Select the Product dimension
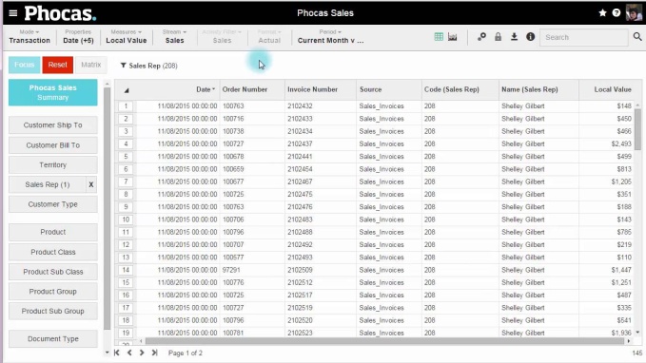The image size is (646, 363). 52,232
